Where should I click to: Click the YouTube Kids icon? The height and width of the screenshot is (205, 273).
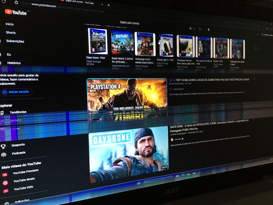point(5,191)
